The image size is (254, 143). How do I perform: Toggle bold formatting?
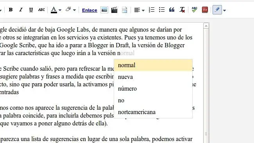[x=11, y=10]
